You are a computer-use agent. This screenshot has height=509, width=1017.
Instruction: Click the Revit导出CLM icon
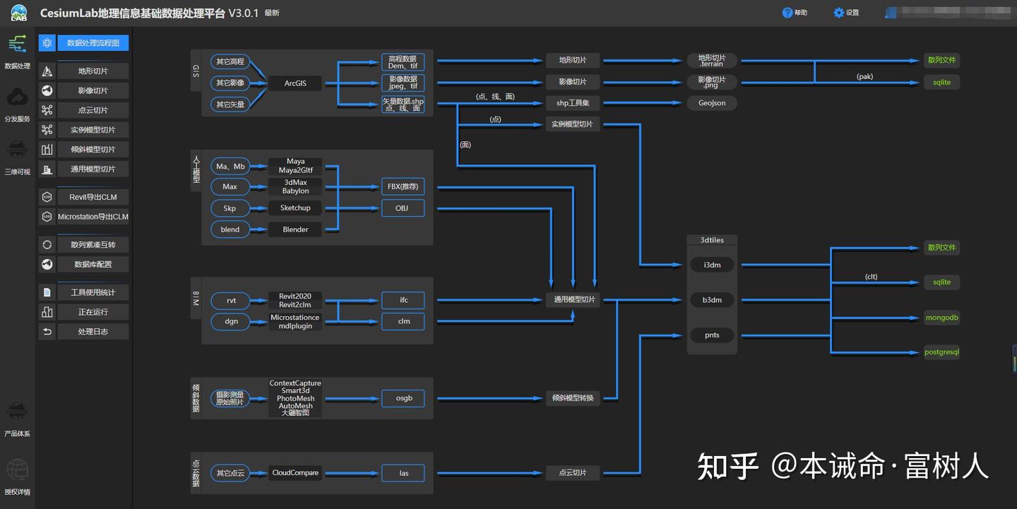[x=47, y=197]
